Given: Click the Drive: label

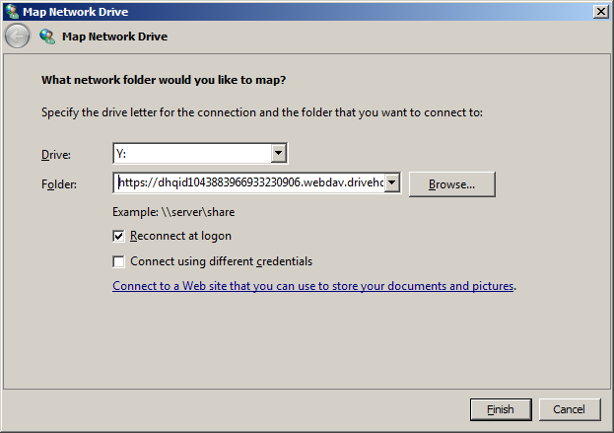Looking at the screenshot, I should (x=56, y=155).
